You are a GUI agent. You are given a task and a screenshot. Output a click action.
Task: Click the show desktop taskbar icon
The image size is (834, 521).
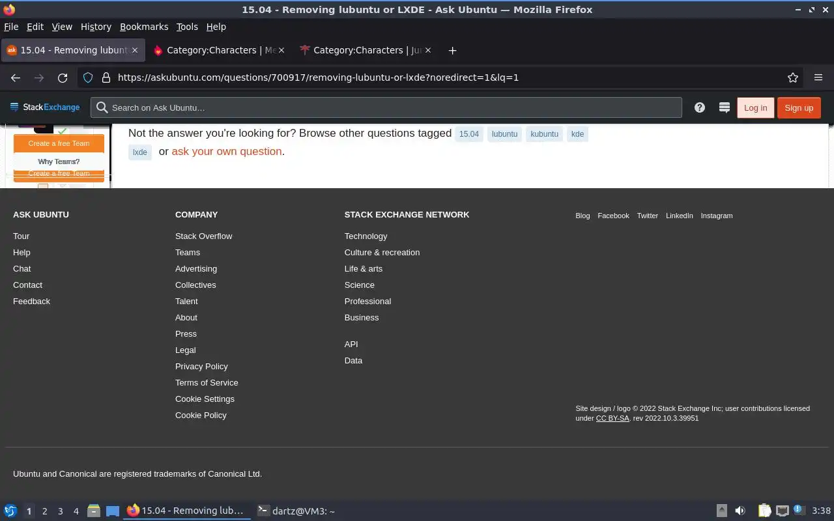click(x=113, y=511)
